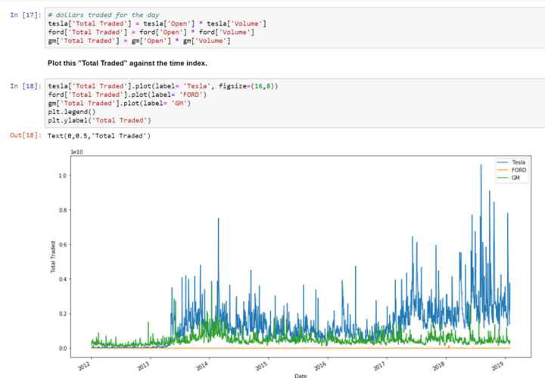
Task: Click the 2015 x-axis tick label
Action: [262, 365]
